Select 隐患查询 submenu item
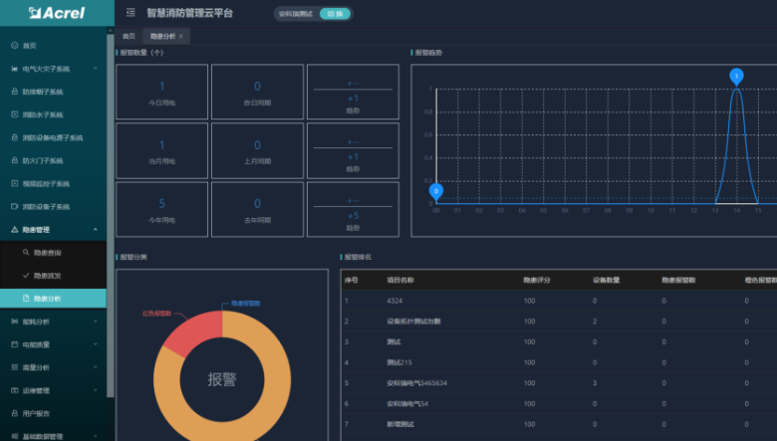The image size is (777, 441). coord(48,253)
